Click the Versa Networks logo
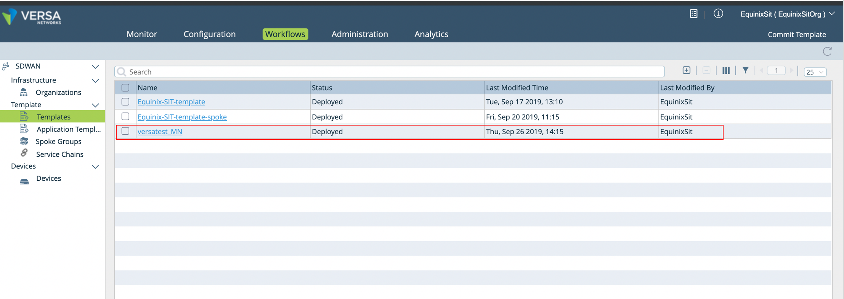The height and width of the screenshot is (299, 844). click(32, 16)
